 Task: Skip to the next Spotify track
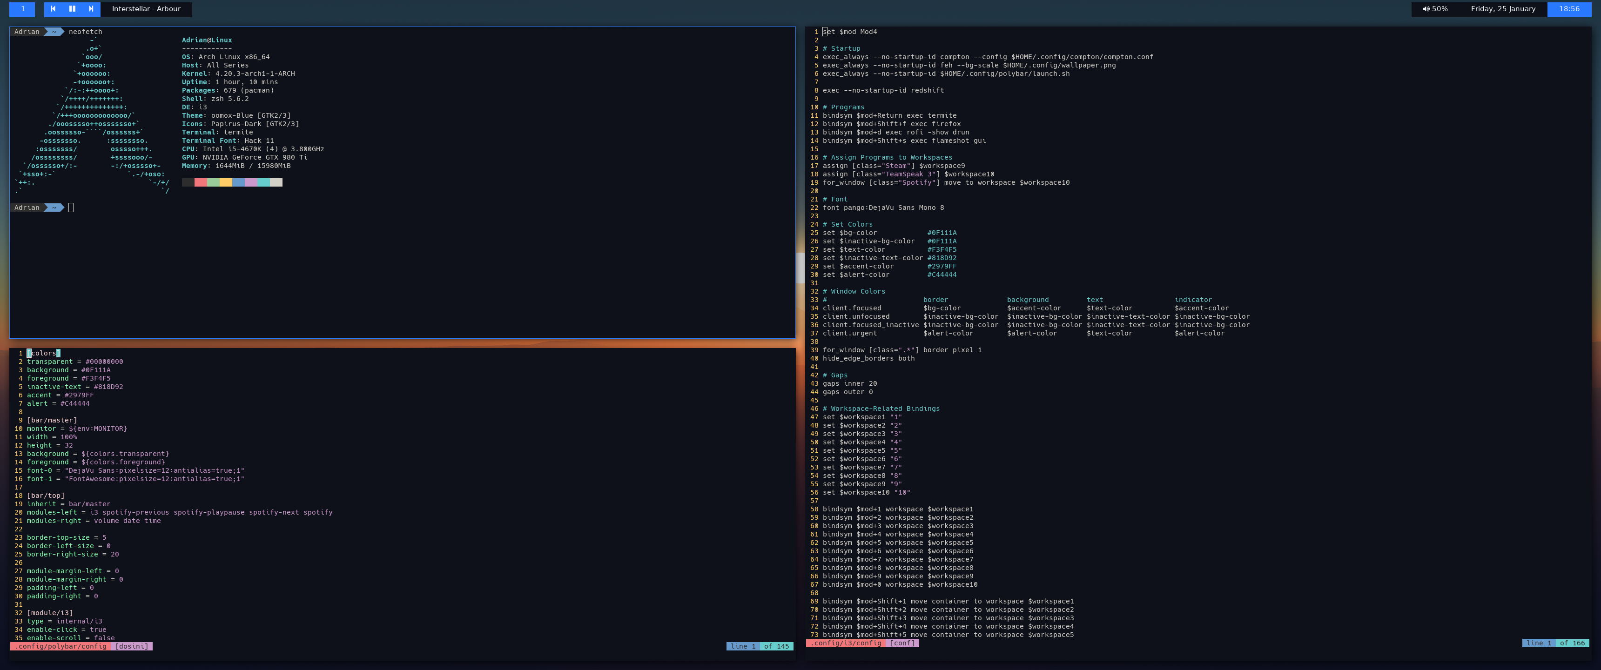pos(91,9)
